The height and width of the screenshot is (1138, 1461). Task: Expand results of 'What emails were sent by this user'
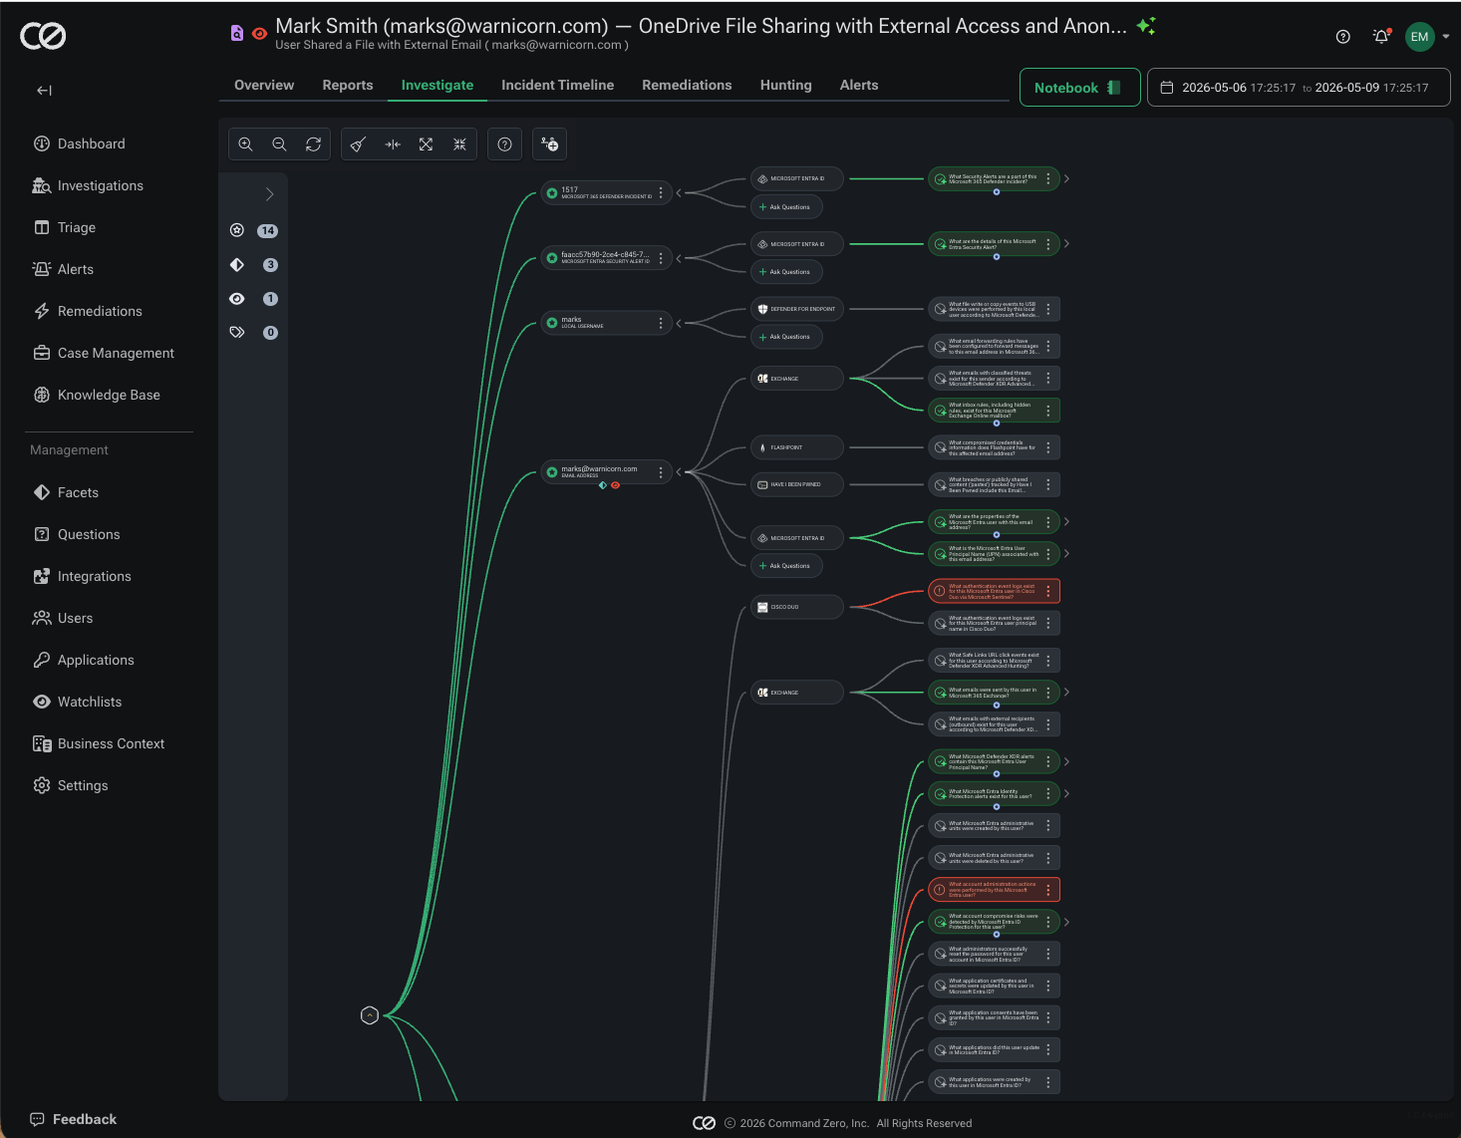point(1066,693)
